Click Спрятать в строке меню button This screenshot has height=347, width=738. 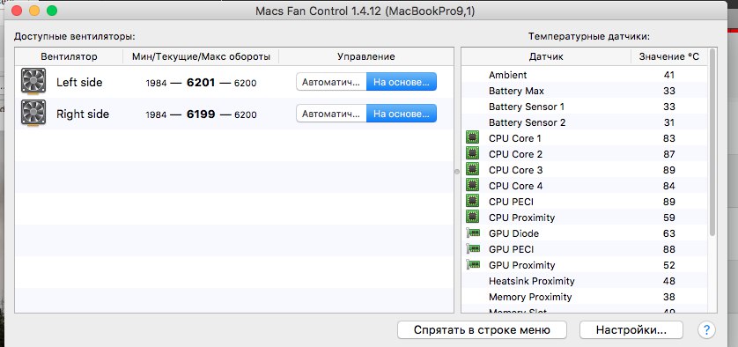coord(482,329)
